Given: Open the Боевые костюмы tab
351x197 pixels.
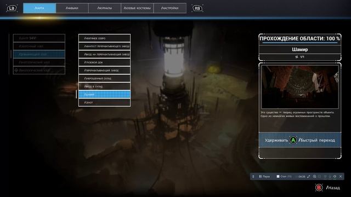Looking at the screenshot, I should 137,8.
